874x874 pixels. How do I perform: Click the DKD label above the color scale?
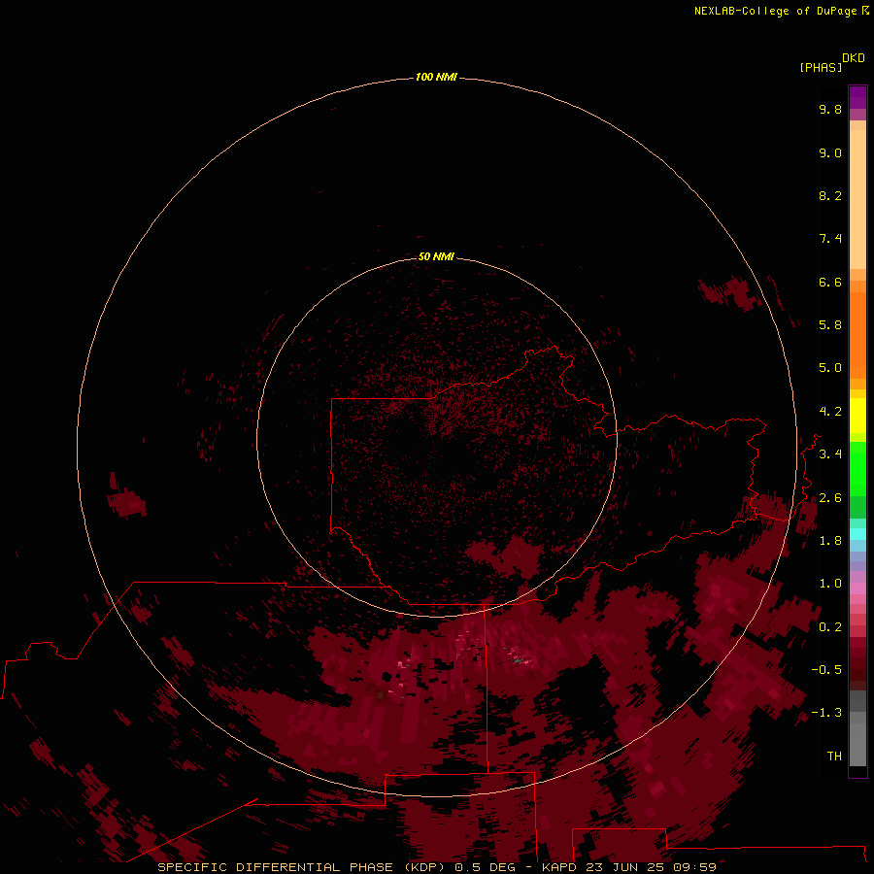[854, 58]
